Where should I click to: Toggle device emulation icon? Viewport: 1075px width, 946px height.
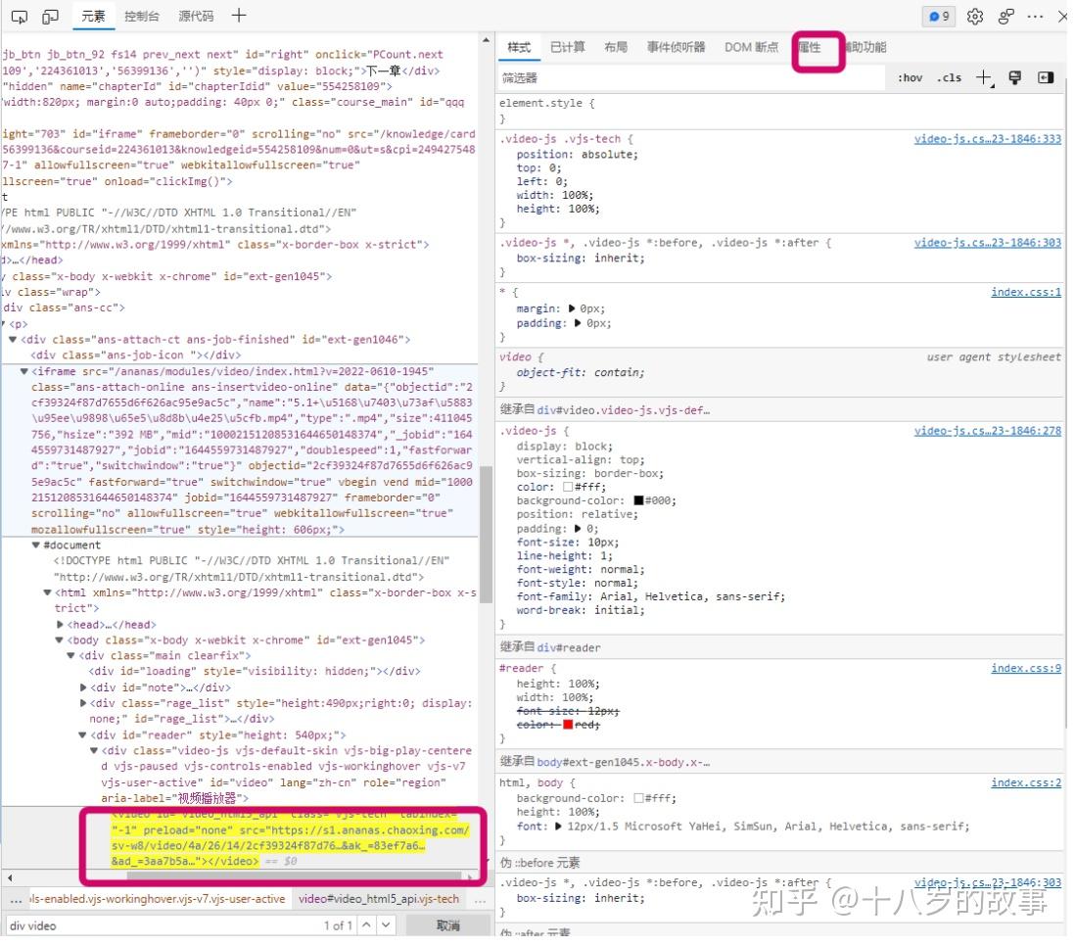[x=50, y=17]
